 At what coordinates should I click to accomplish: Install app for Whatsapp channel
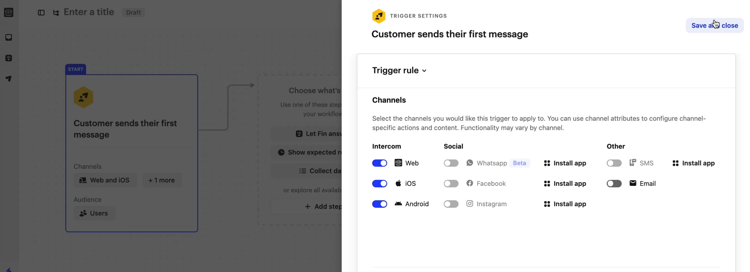tap(565, 163)
